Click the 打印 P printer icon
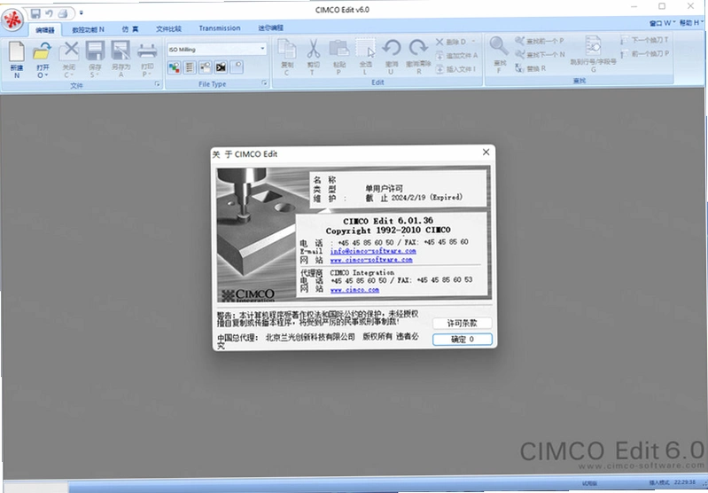 [x=147, y=51]
